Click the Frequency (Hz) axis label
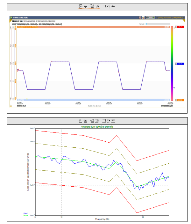 102,219
